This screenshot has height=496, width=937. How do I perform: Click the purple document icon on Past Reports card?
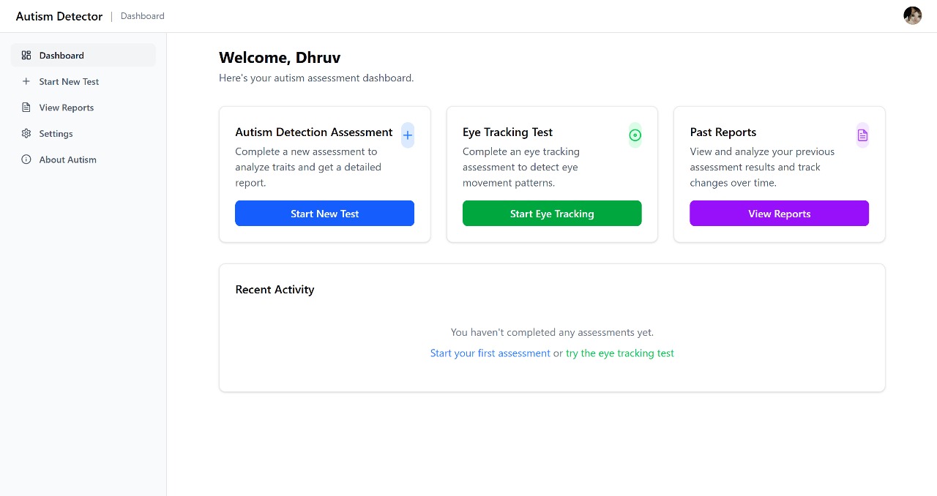point(862,135)
